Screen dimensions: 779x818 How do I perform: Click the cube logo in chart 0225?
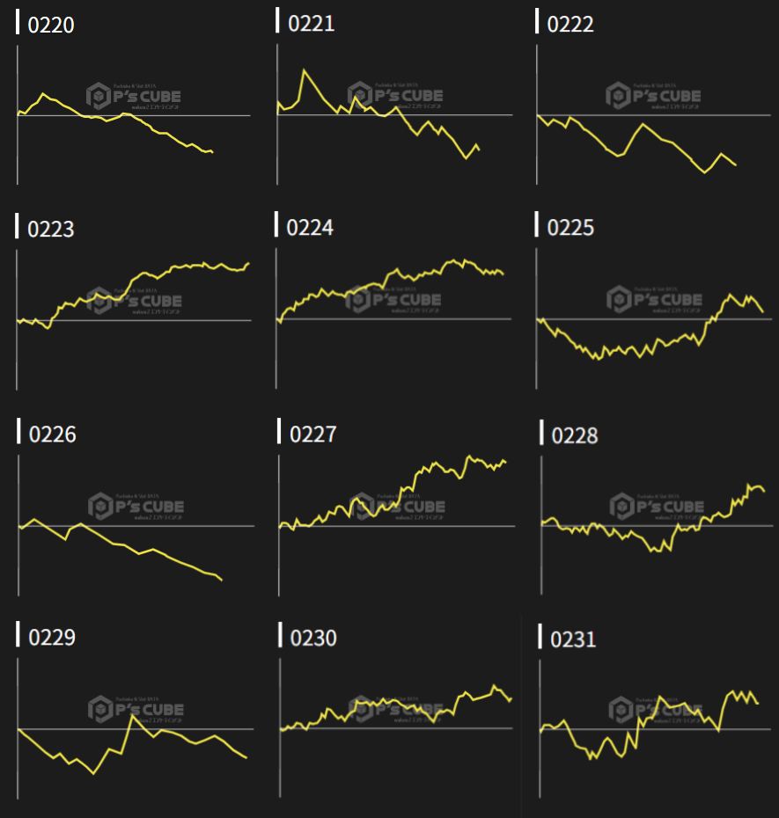tap(619, 300)
